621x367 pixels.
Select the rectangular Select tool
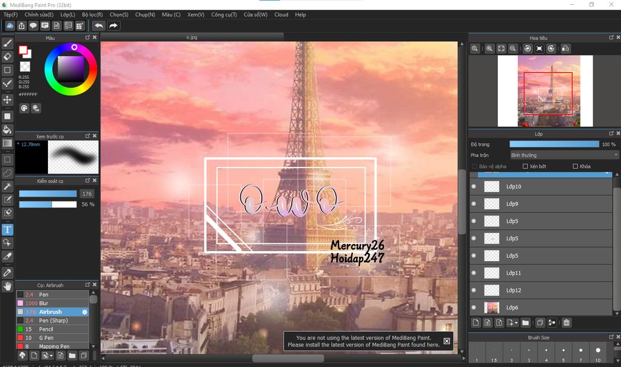pos(7,160)
